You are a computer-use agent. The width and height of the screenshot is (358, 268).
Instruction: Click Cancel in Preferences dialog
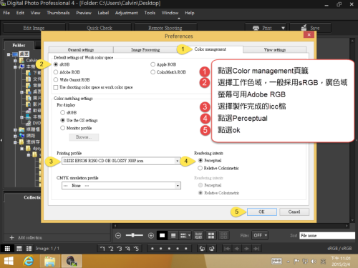(x=294, y=212)
